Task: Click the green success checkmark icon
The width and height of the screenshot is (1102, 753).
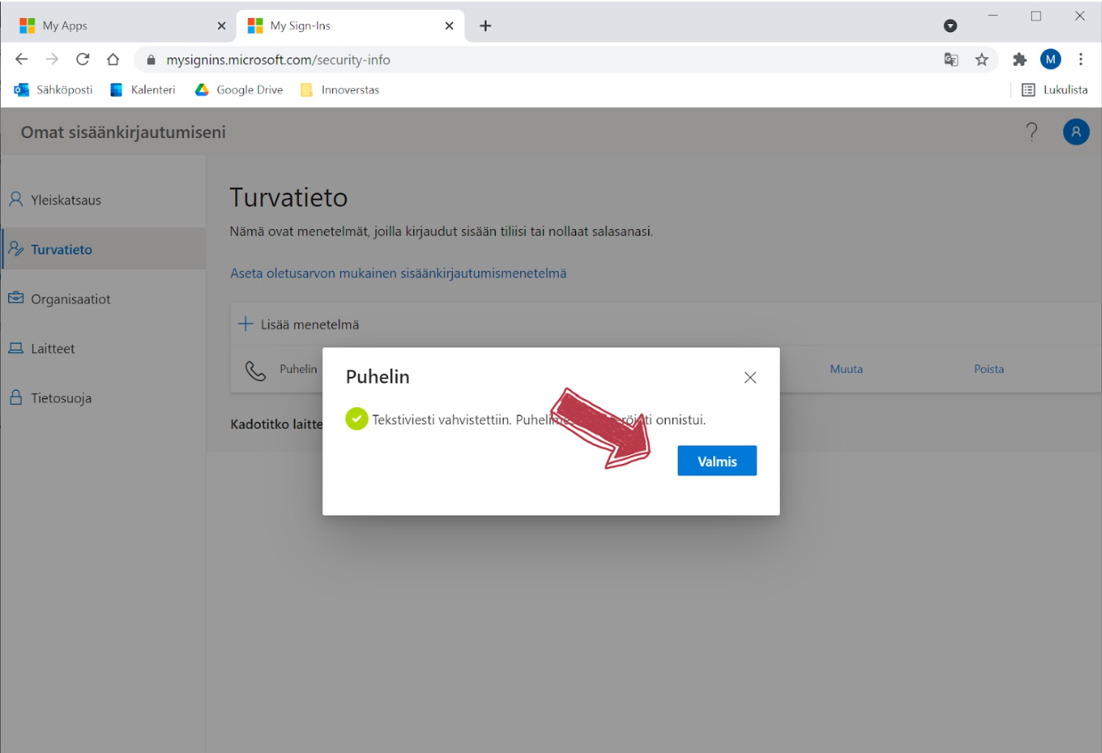Action: 357,419
